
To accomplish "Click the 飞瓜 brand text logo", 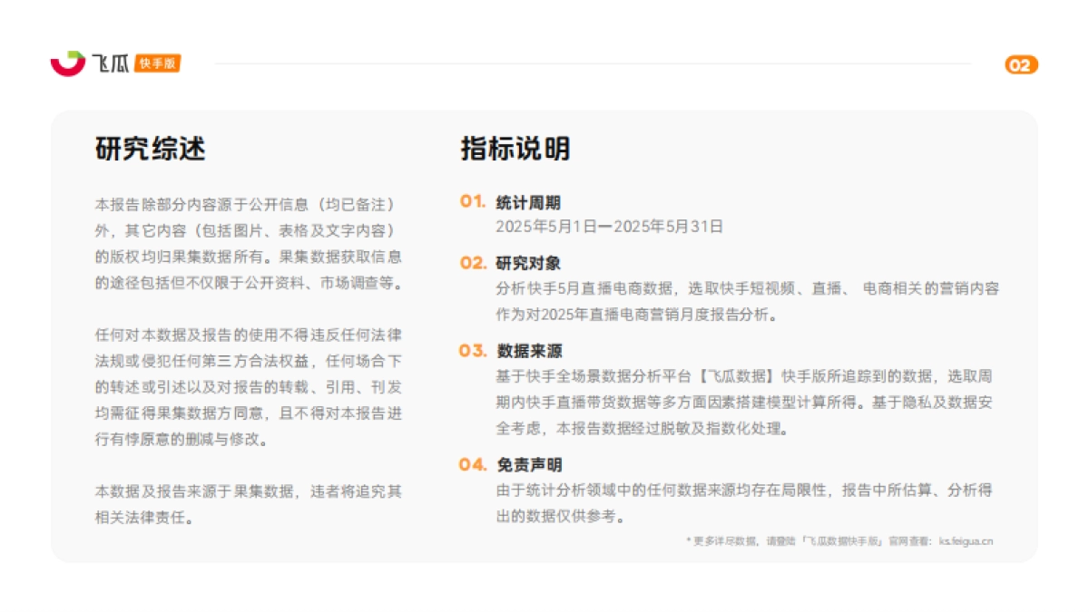I will (x=109, y=64).
